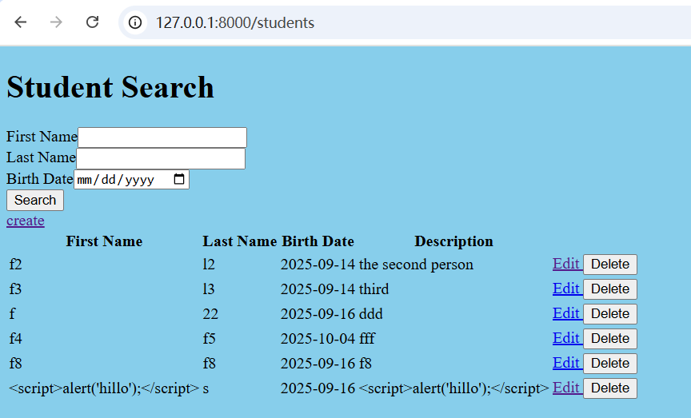Click the Birth Date column header
691x418 pixels.
pos(318,241)
